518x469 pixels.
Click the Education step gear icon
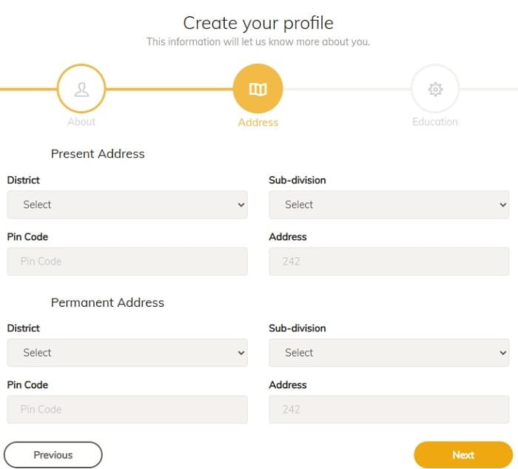(x=435, y=90)
